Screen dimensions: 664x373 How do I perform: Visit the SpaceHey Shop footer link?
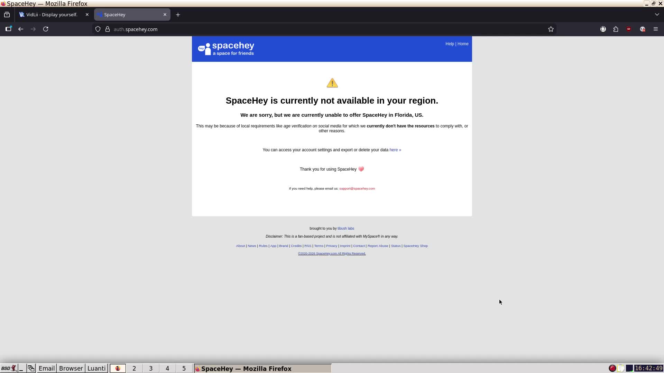tap(415, 246)
